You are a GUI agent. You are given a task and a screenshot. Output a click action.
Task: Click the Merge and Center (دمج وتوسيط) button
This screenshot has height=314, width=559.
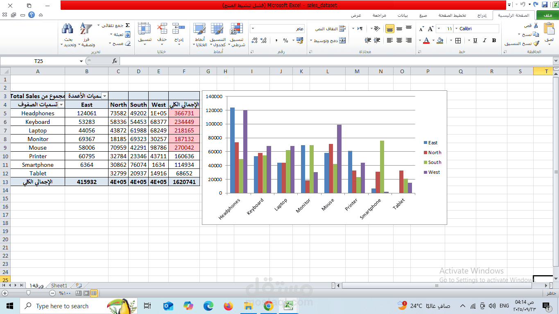pyautogui.click(x=328, y=40)
